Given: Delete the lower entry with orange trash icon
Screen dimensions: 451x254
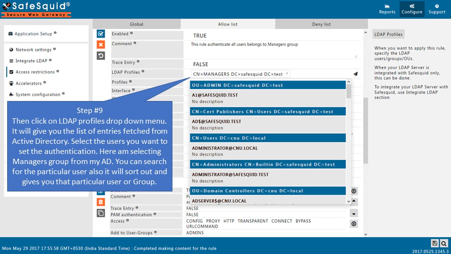Looking at the screenshot, I should click(x=101, y=202).
